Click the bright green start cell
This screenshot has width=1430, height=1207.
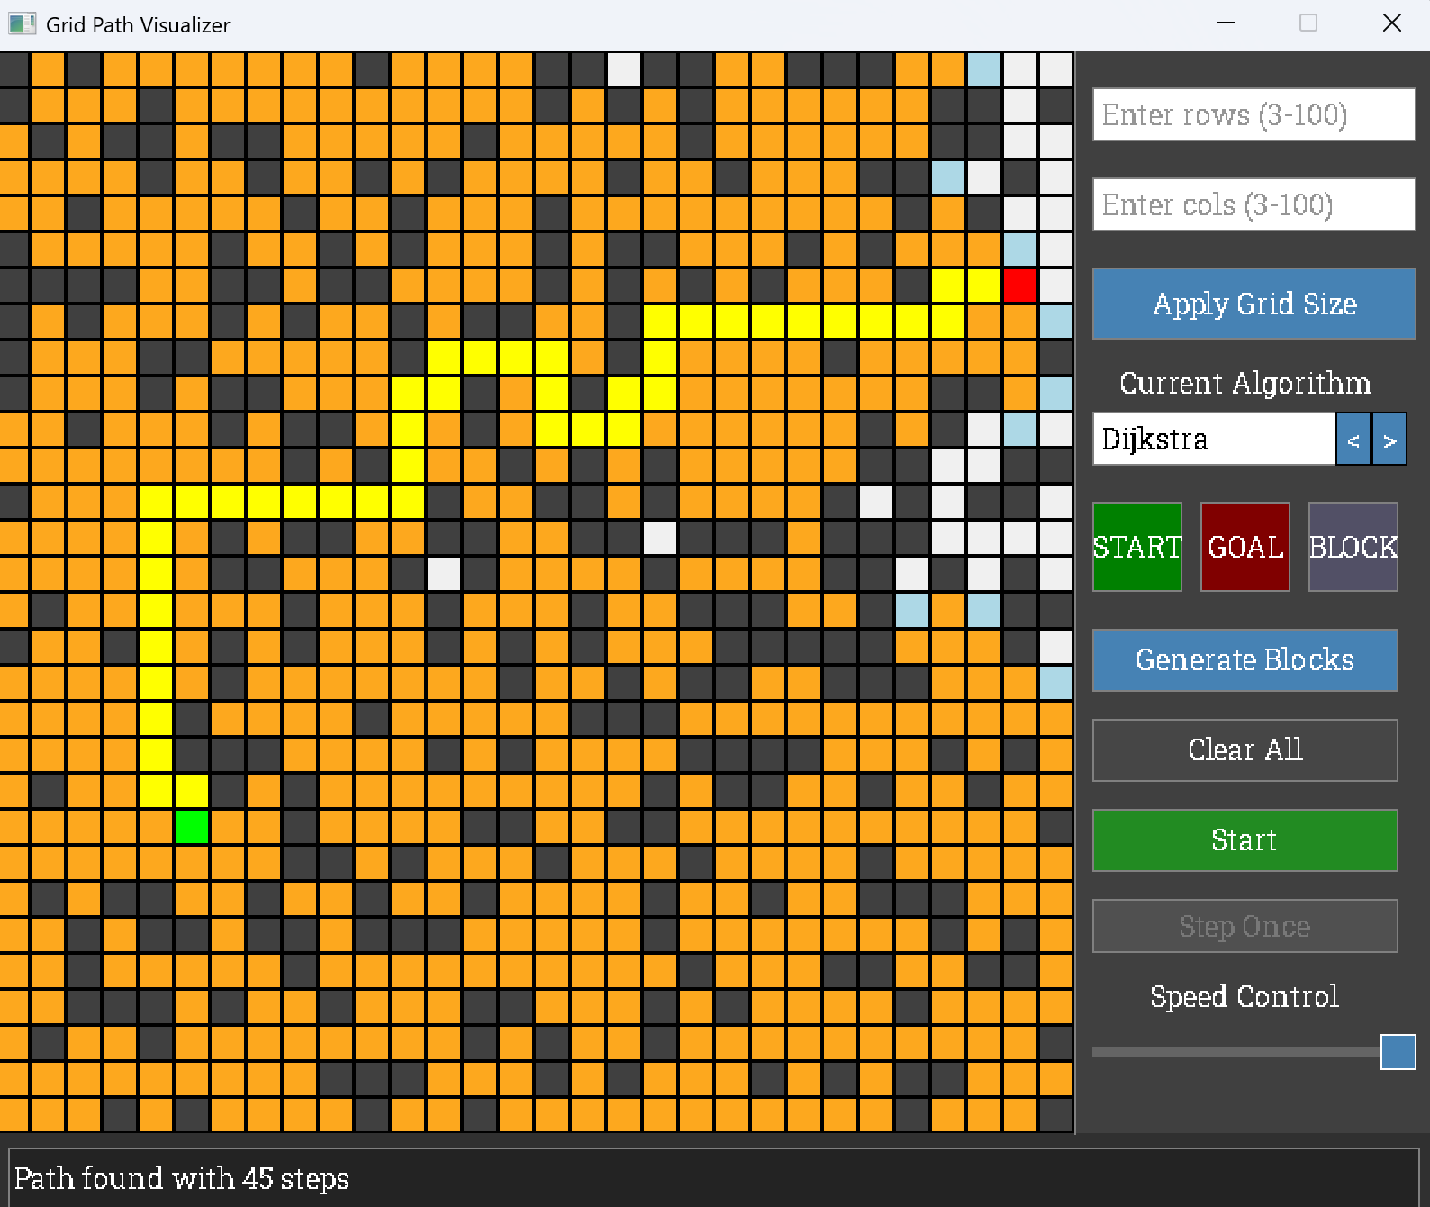pos(192,826)
